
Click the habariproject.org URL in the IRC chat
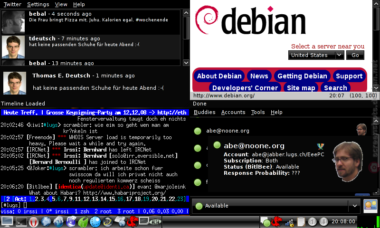pos(124,193)
